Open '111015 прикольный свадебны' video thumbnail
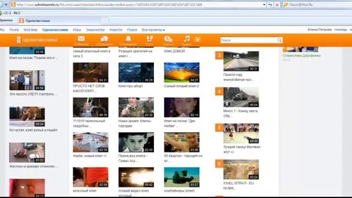 [x=90, y=107]
